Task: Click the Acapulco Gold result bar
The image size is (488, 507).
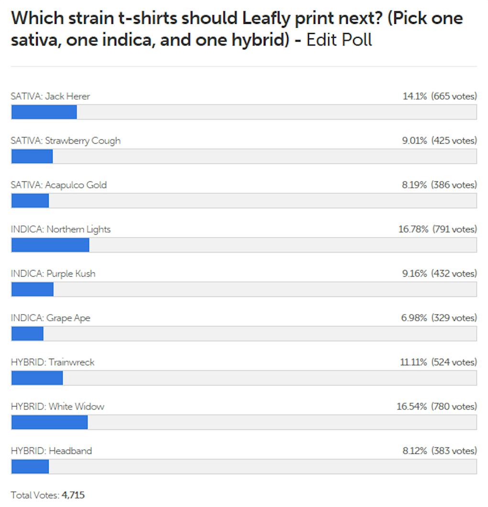Action: (x=244, y=201)
